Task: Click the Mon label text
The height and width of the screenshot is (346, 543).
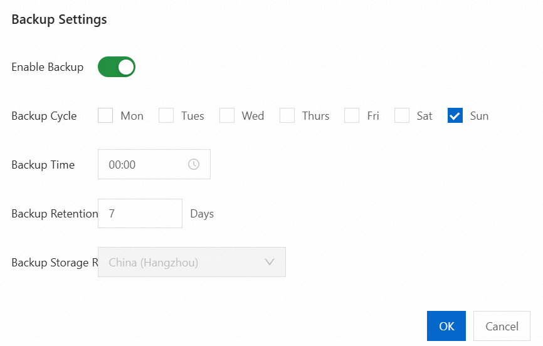Action: 132,116
